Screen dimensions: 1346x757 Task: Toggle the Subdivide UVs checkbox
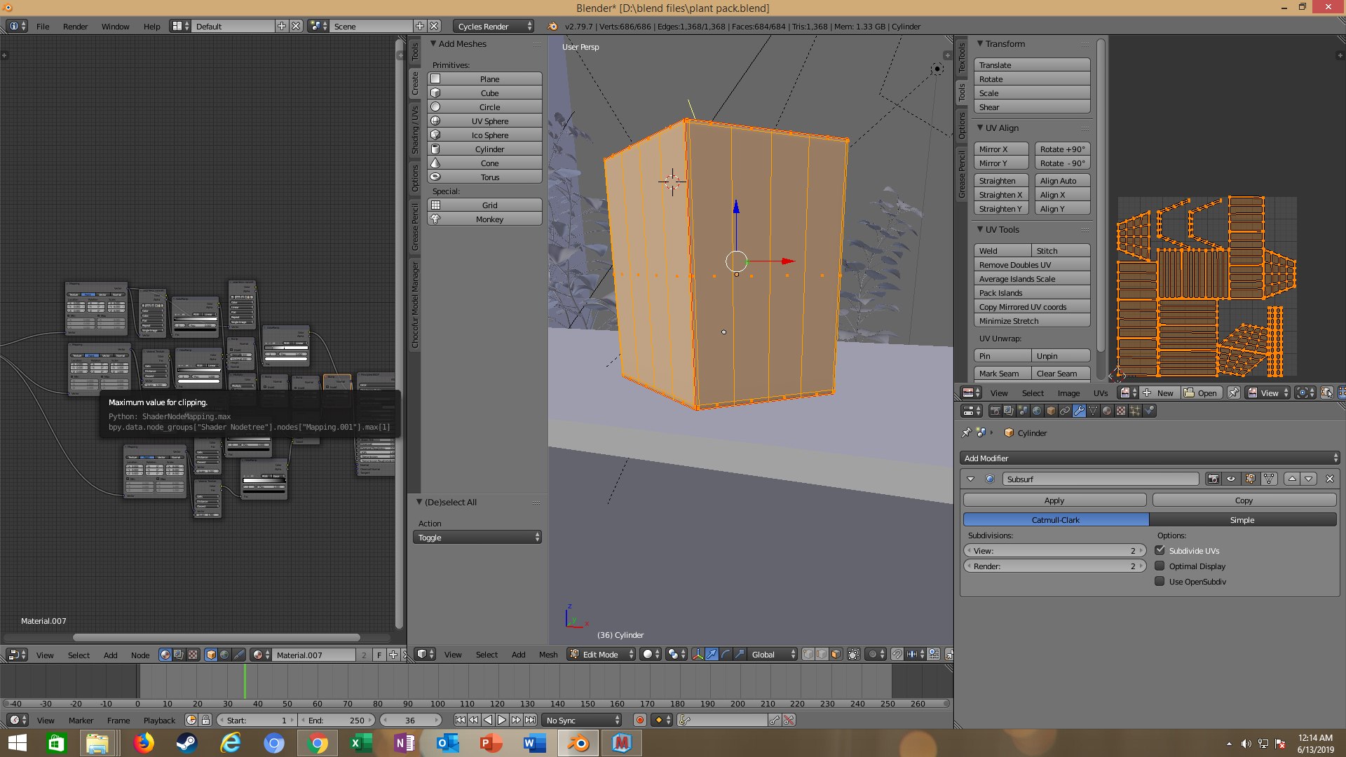[x=1160, y=551]
